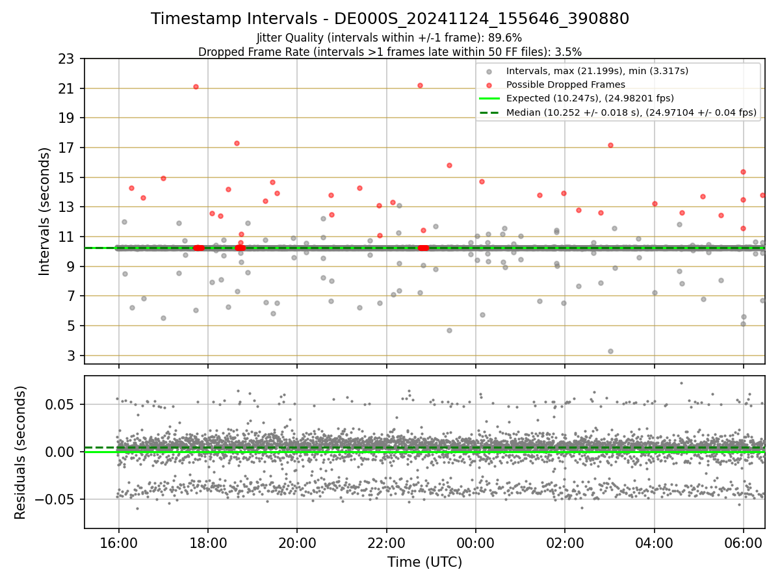Click the gray dot marker in the legend
Image resolution: width=780 pixels, height=585 pixels.
click(x=489, y=71)
